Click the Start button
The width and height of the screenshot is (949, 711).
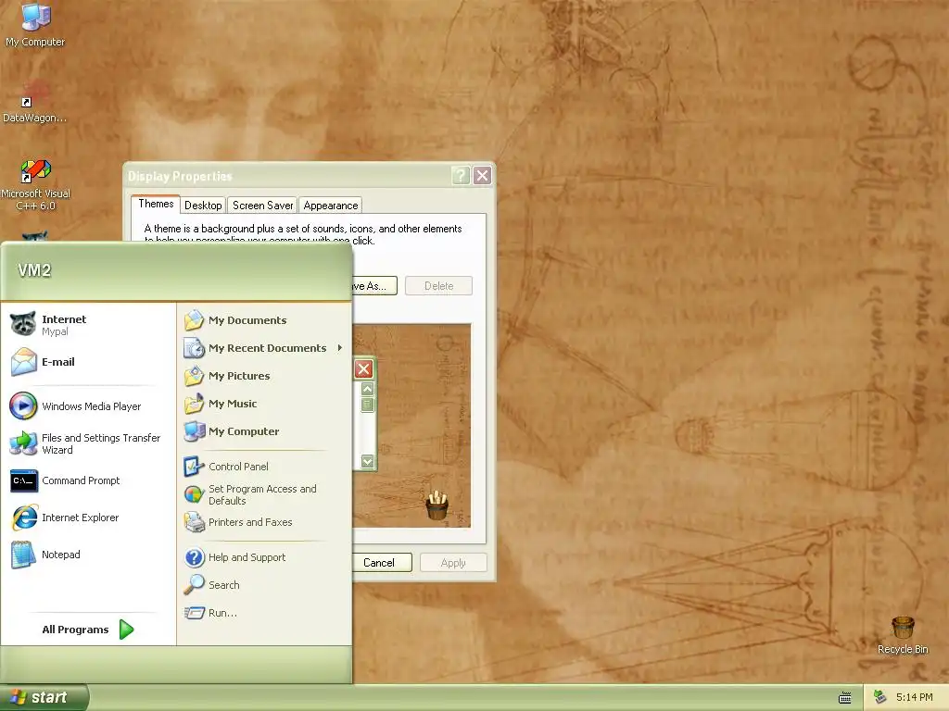tap(44, 698)
